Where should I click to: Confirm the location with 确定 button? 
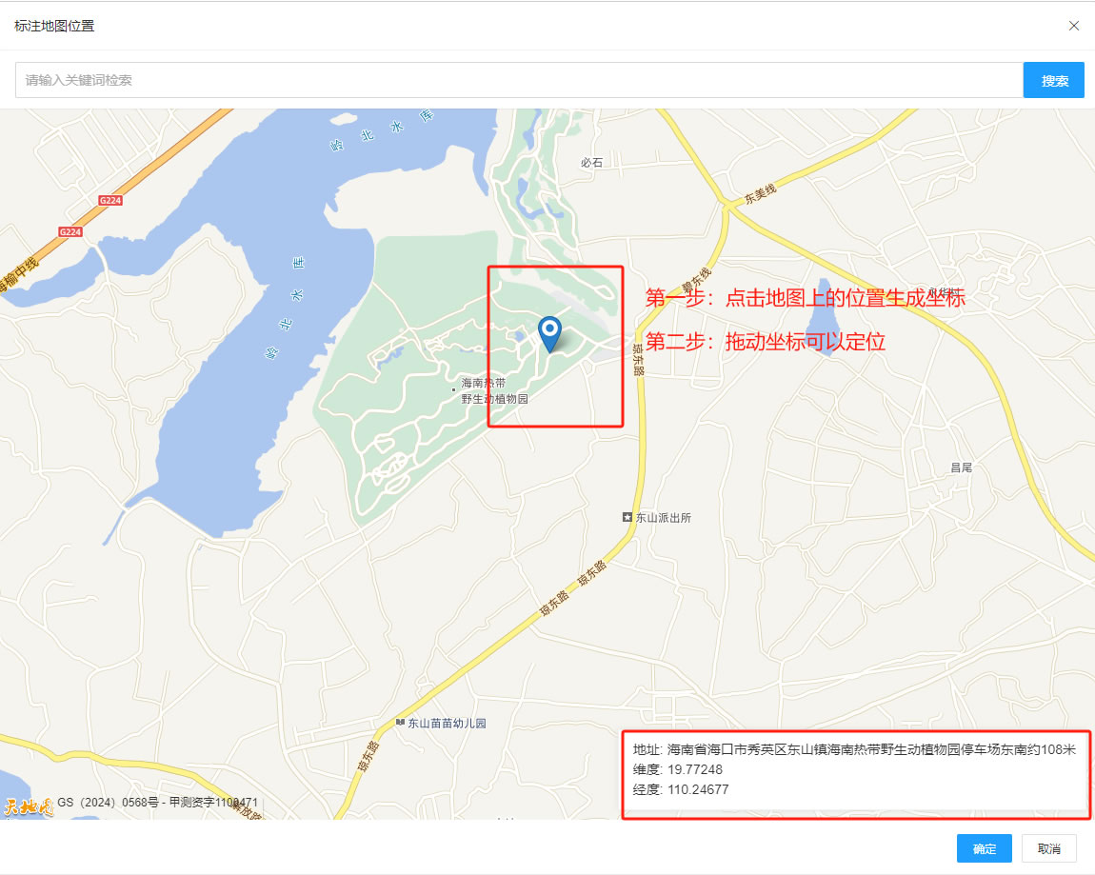pyautogui.click(x=984, y=848)
